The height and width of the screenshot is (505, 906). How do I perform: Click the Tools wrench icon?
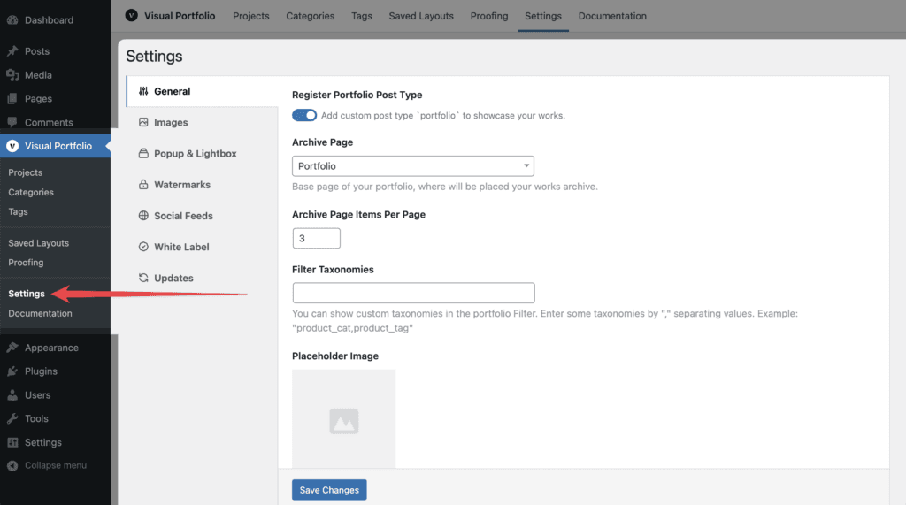pyautogui.click(x=12, y=419)
